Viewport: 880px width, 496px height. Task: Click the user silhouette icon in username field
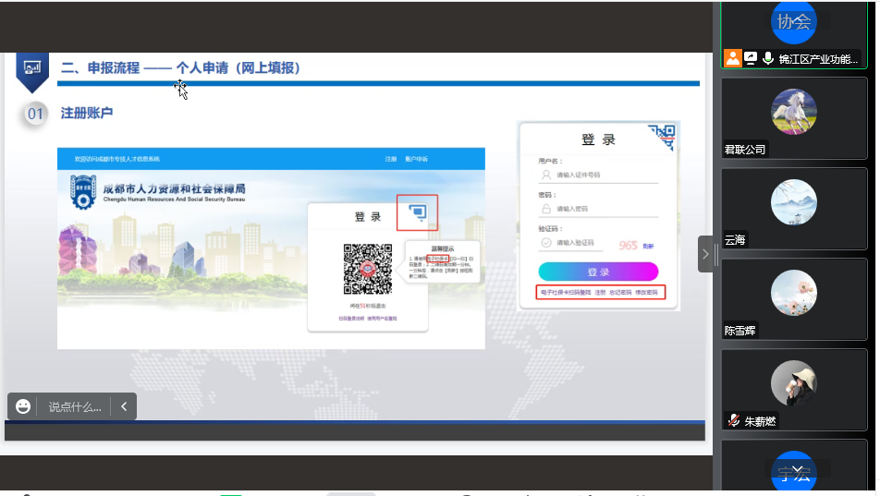[546, 175]
